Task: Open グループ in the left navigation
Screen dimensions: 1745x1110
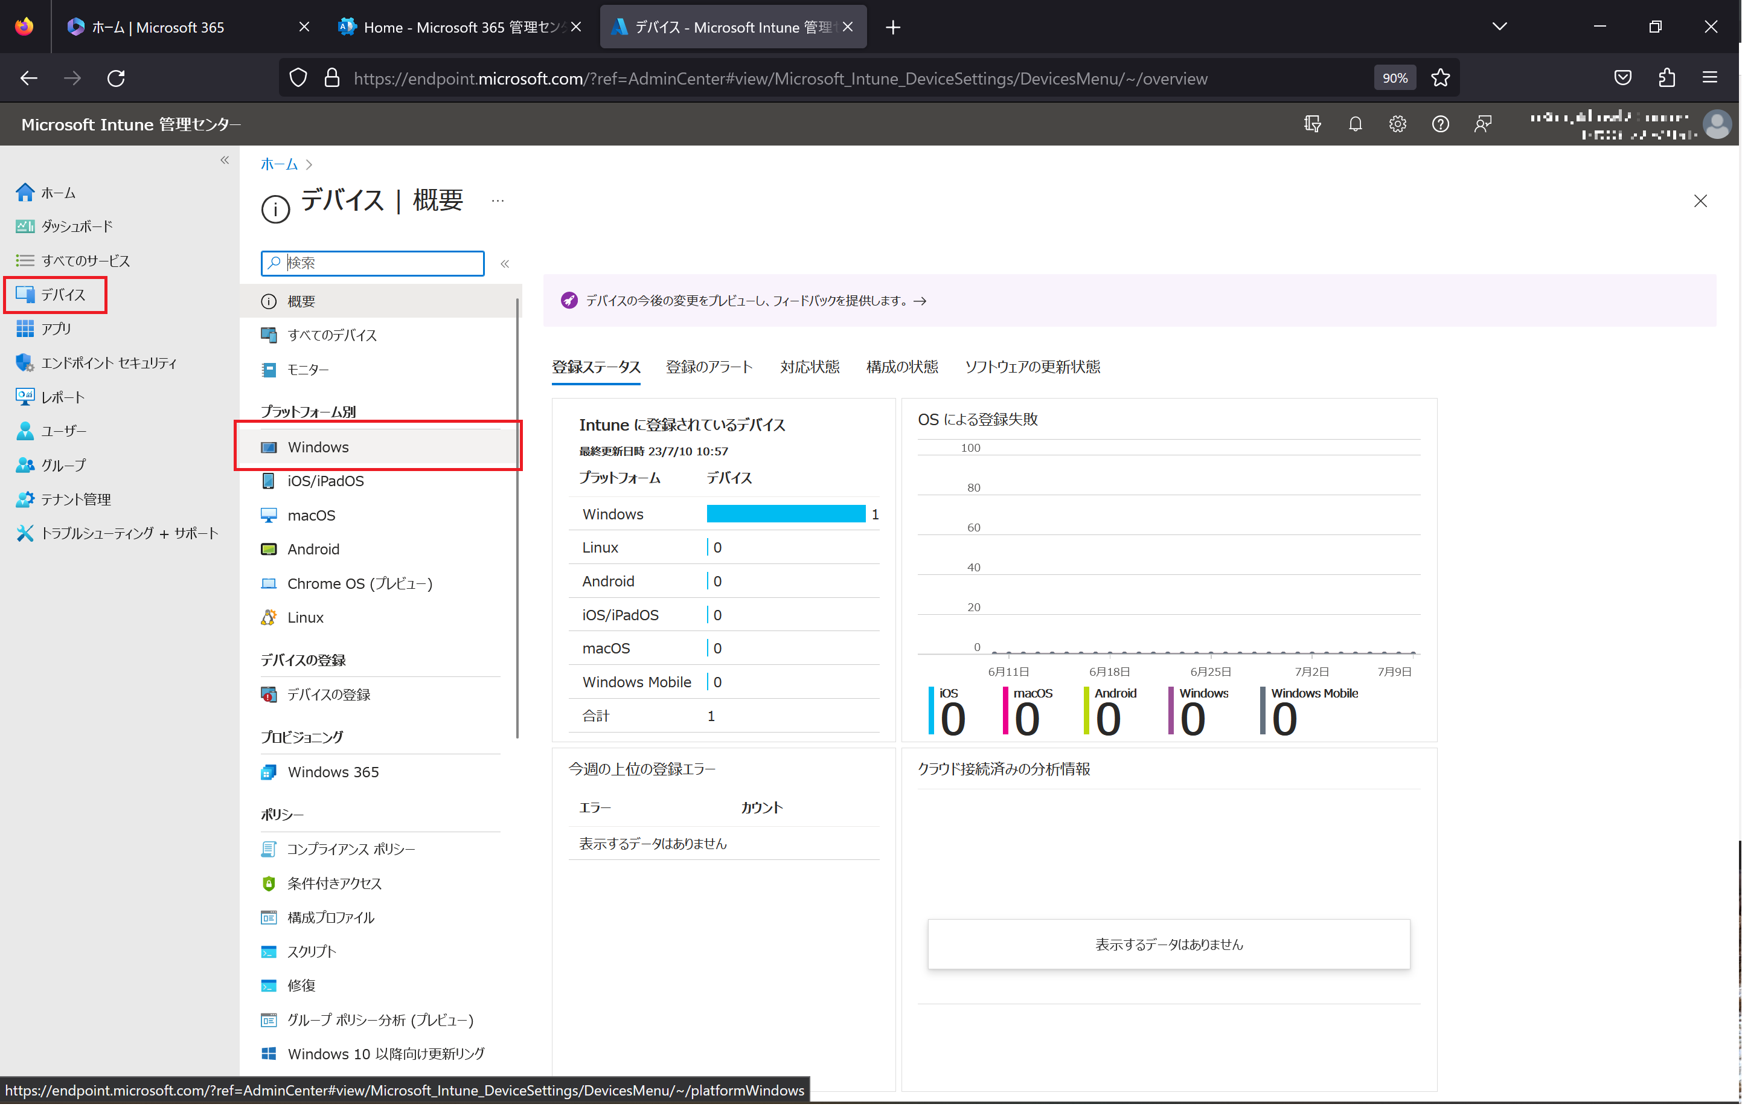Action: [51, 466]
